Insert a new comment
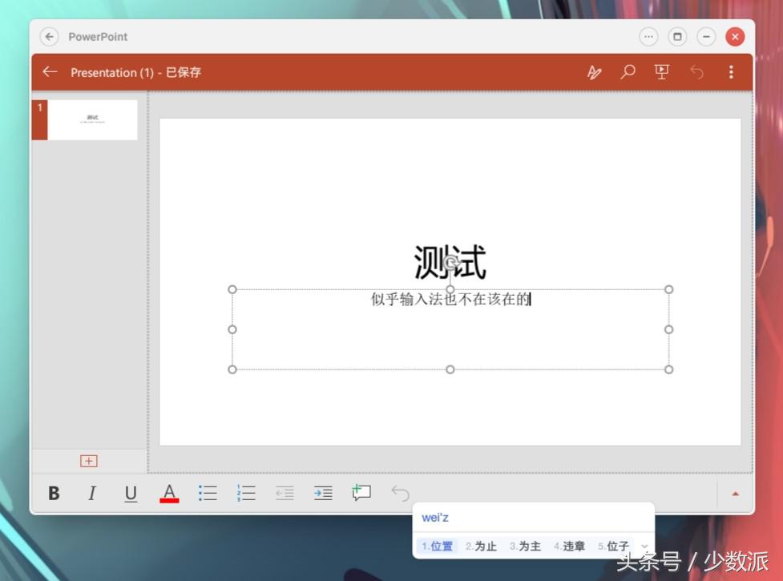This screenshot has height=581, width=783. [361, 493]
